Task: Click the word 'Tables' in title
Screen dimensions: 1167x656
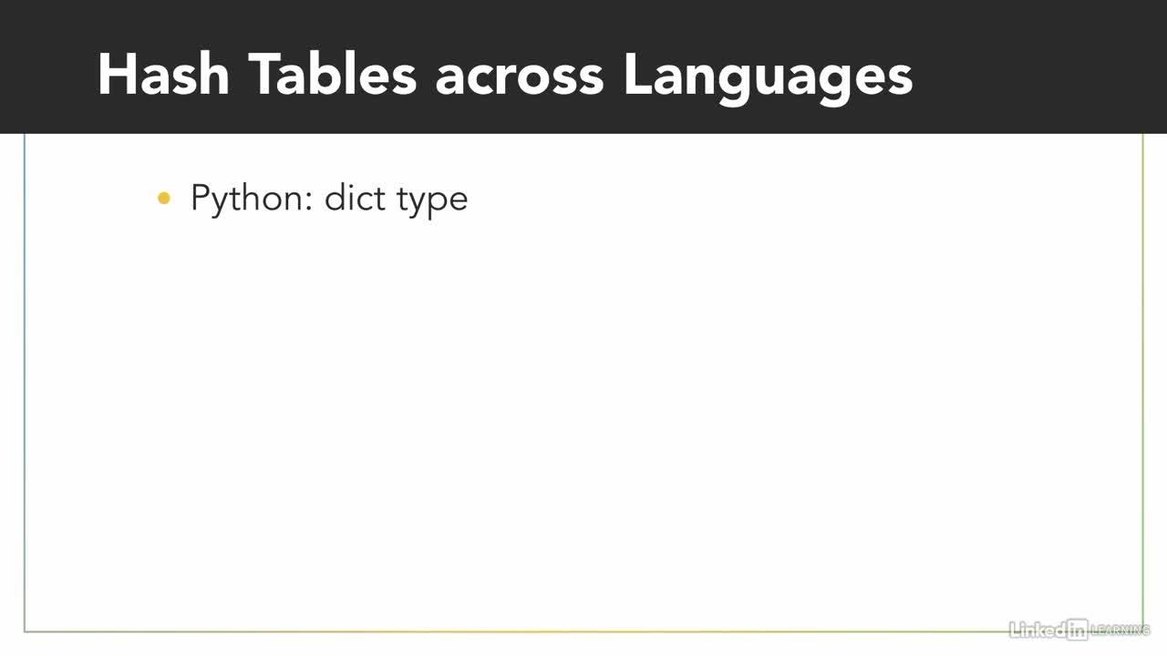Action: tap(333, 74)
